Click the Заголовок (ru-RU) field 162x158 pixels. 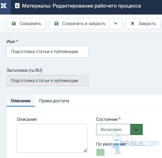pos(48,80)
